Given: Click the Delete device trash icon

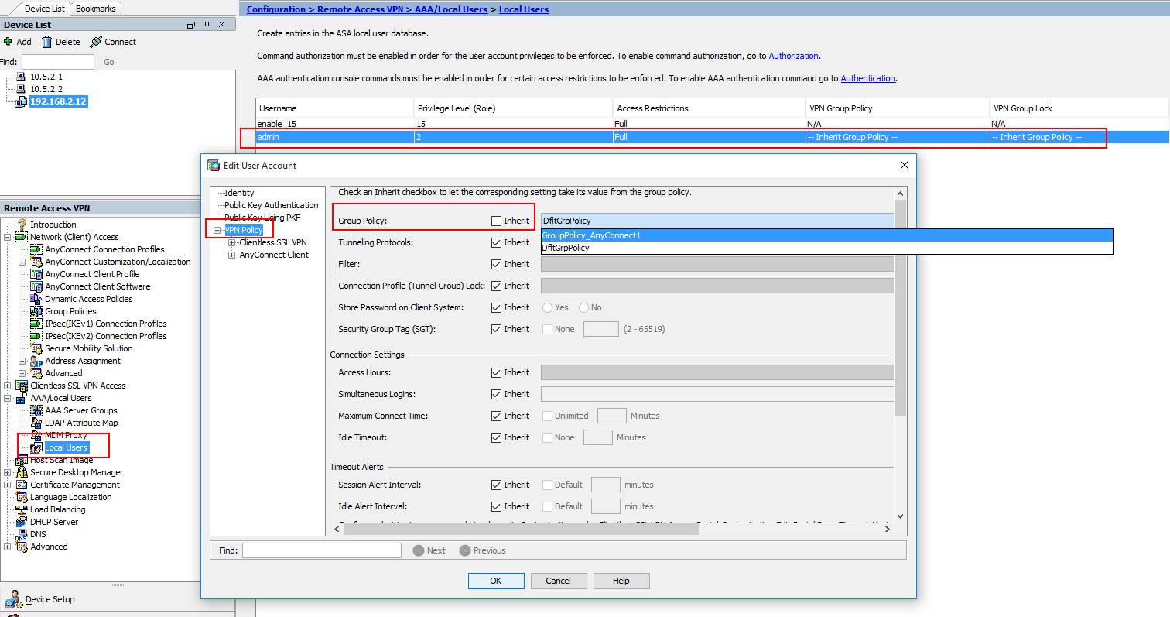Looking at the screenshot, I should point(47,42).
